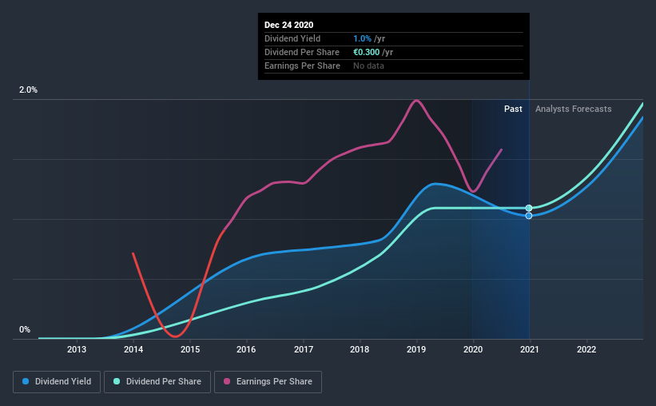Select the Dividend Per Share data point marker
This screenshot has height=406, width=656.
coord(529,208)
